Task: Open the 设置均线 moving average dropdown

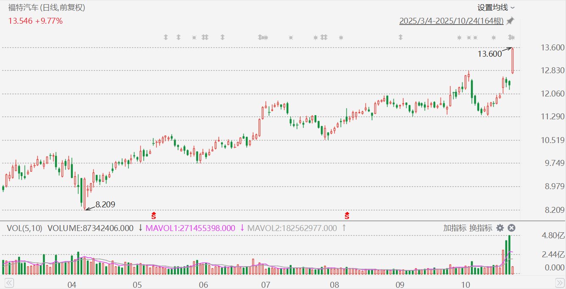Action: point(496,8)
